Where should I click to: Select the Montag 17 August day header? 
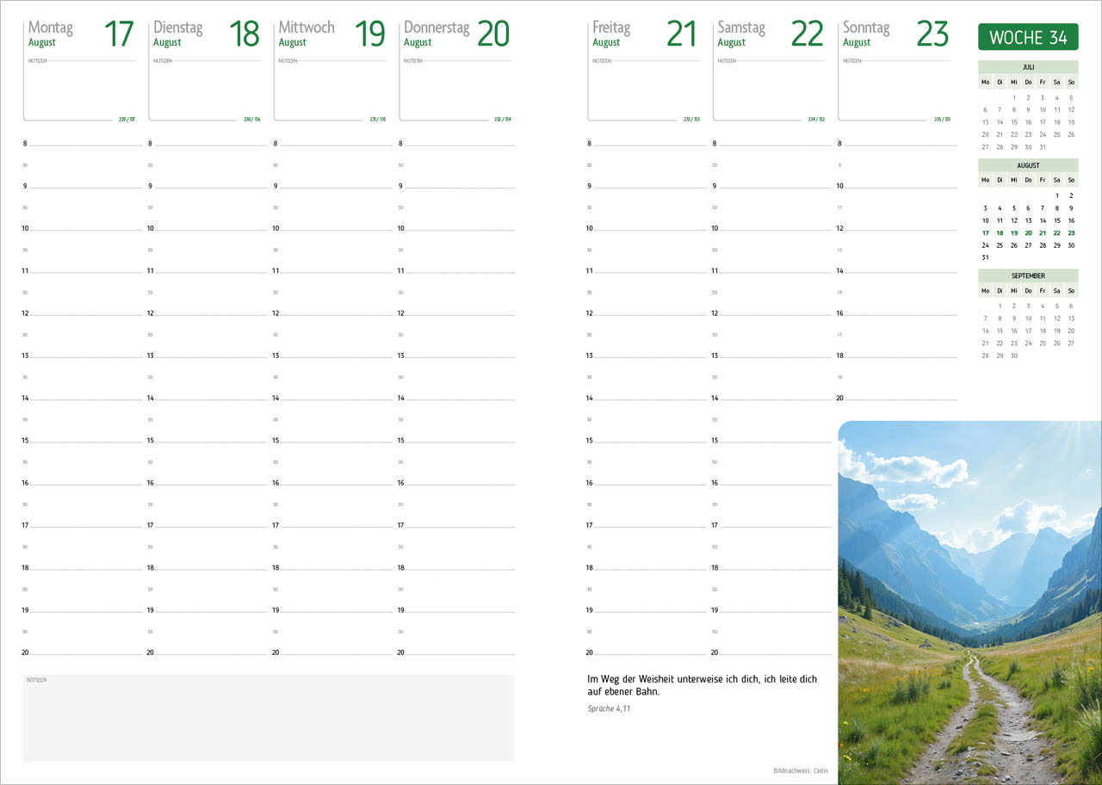point(80,34)
